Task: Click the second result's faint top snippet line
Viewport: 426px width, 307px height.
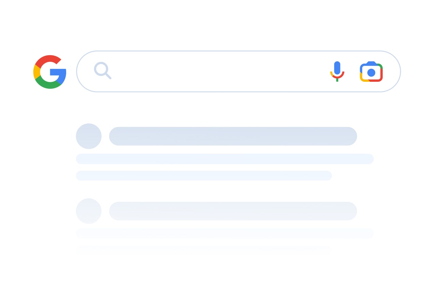Action: (225, 233)
